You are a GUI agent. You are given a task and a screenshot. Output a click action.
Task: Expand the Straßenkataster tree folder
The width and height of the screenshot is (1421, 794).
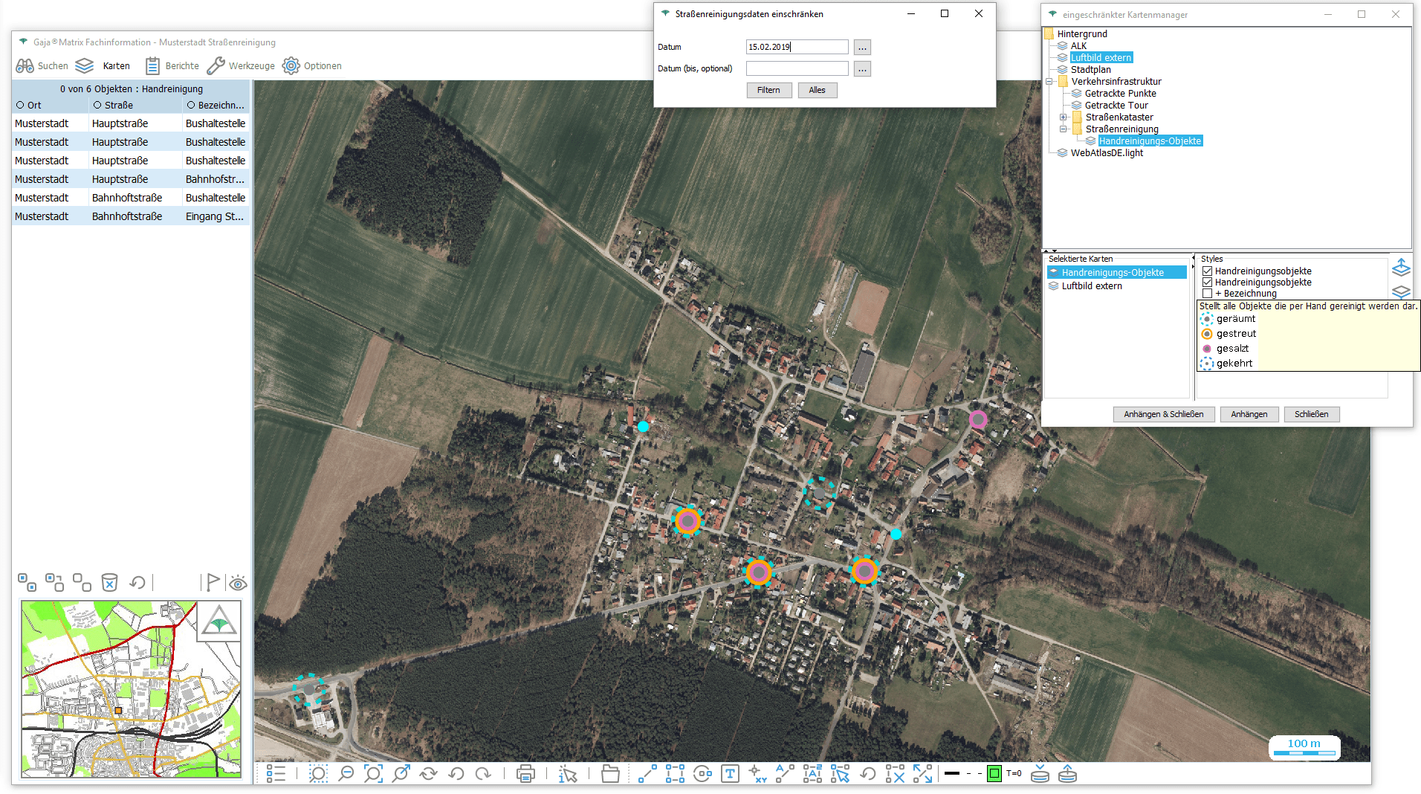coord(1063,117)
